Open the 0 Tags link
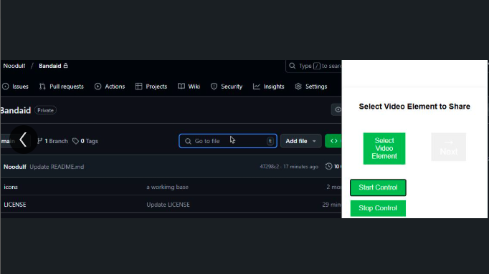This screenshot has height=274, width=489. click(85, 141)
